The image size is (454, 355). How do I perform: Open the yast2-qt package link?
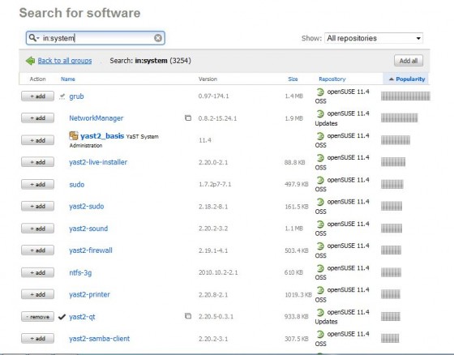[x=82, y=317]
